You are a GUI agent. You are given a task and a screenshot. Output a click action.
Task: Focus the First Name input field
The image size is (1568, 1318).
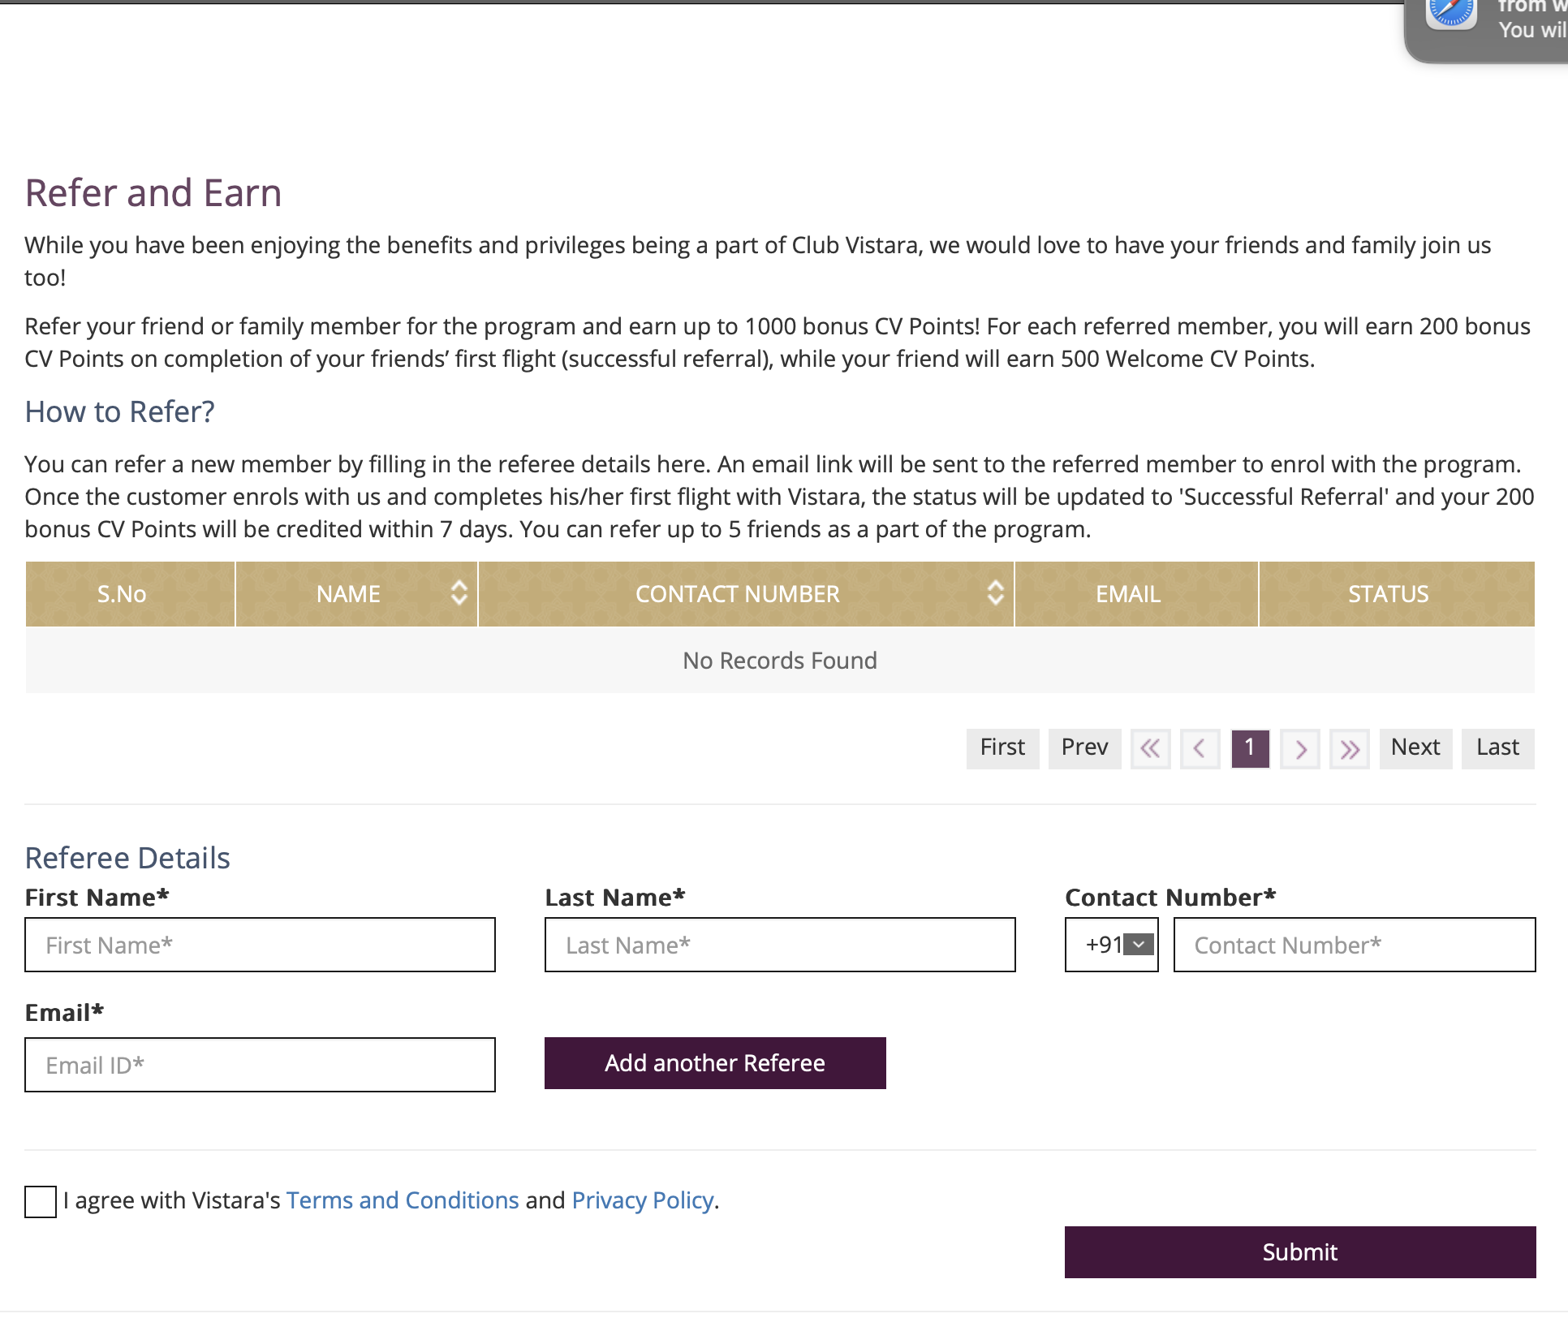pos(260,945)
